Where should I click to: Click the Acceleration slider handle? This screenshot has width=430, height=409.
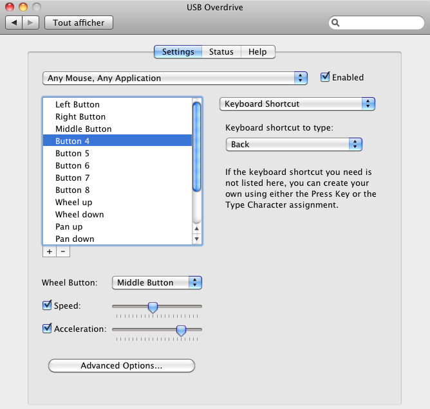[x=181, y=331]
